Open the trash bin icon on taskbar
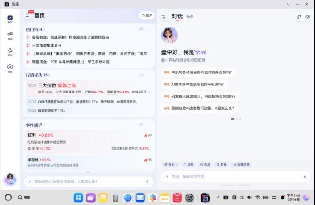The width and height of the screenshot is (315, 205). 115,198
